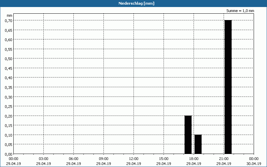Click the 0,05 y-axis label
The height and width of the screenshot is (167, 267).
pyautogui.click(x=9, y=145)
